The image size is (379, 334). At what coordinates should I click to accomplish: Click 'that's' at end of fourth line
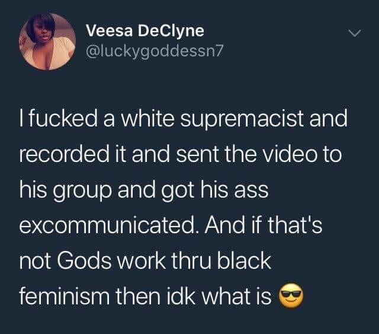pos(295,224)
